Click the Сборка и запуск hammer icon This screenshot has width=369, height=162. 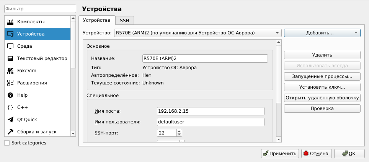10,132
